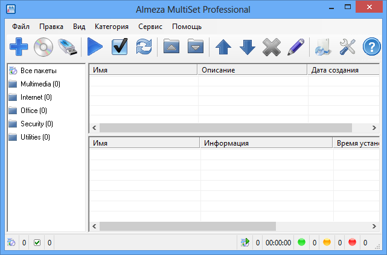Click the running install icon in status bar
The height and width of the screenshot is (255, 387).
click(x=245, y=242)
